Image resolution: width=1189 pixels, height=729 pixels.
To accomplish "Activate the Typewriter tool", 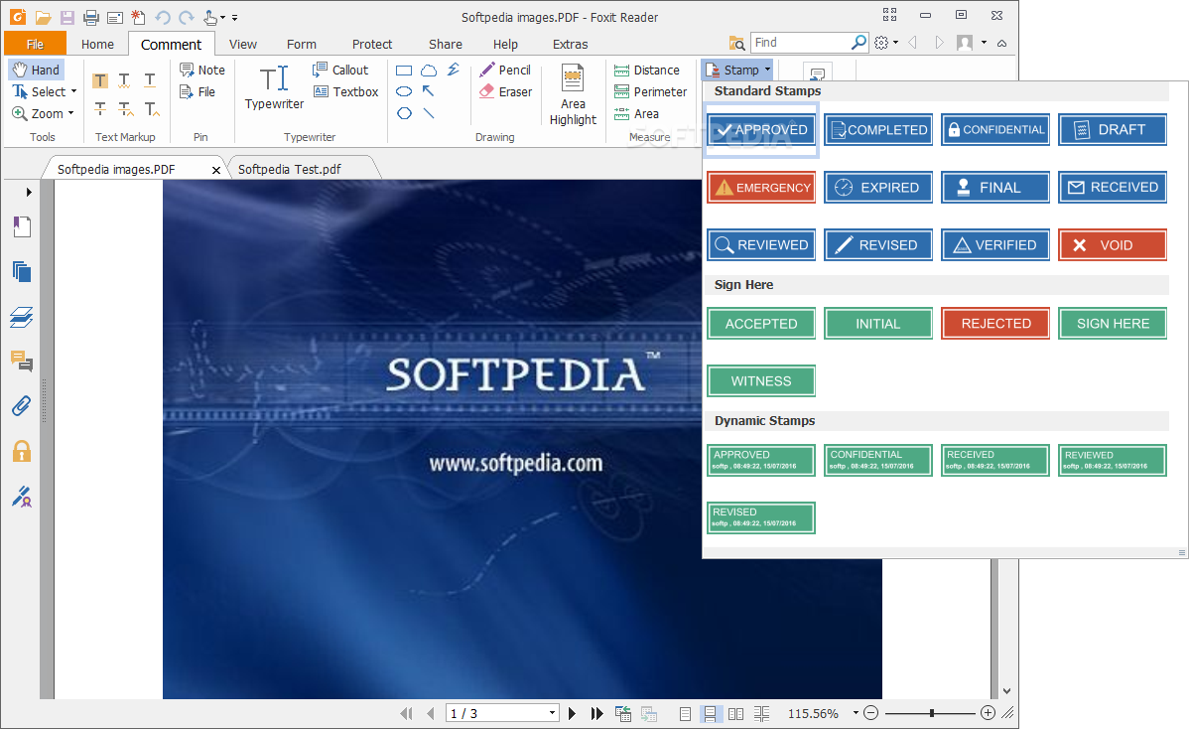I will (274, 88).
